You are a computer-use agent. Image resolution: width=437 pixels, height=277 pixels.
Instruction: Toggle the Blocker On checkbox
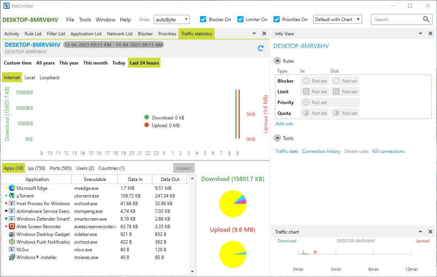click(x=203, y=19)
